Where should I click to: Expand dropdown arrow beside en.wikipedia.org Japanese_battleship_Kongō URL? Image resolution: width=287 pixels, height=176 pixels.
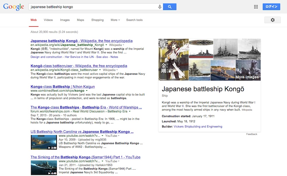pos(106,45)
